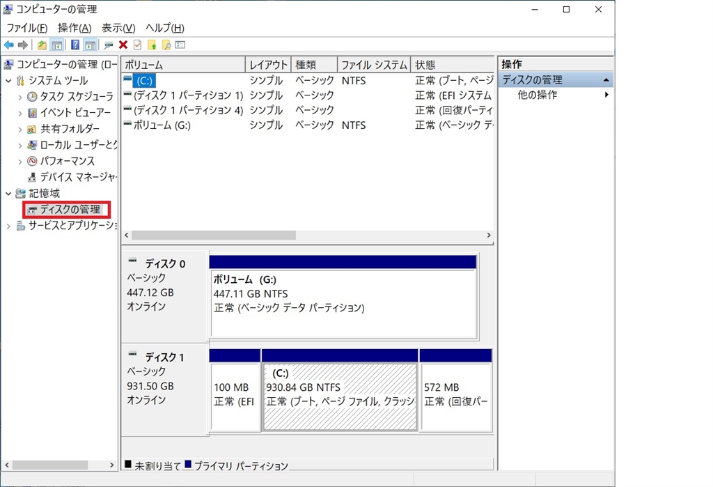
Task: Select the 572 MB recovery partition block
Action: click(456, 396)
